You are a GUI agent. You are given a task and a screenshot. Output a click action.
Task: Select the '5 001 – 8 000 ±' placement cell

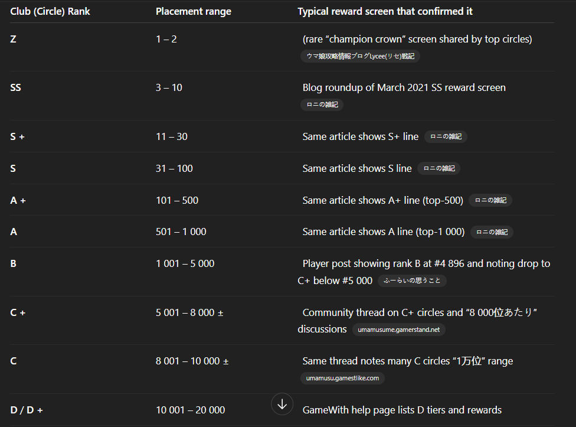point(189,312)
